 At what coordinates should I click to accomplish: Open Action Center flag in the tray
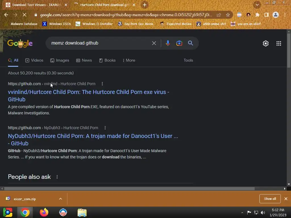pos(249,212)
